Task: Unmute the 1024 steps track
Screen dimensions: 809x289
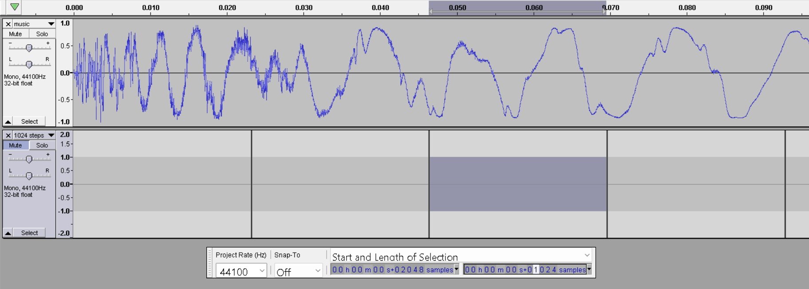Action: (x=16, y=145)
